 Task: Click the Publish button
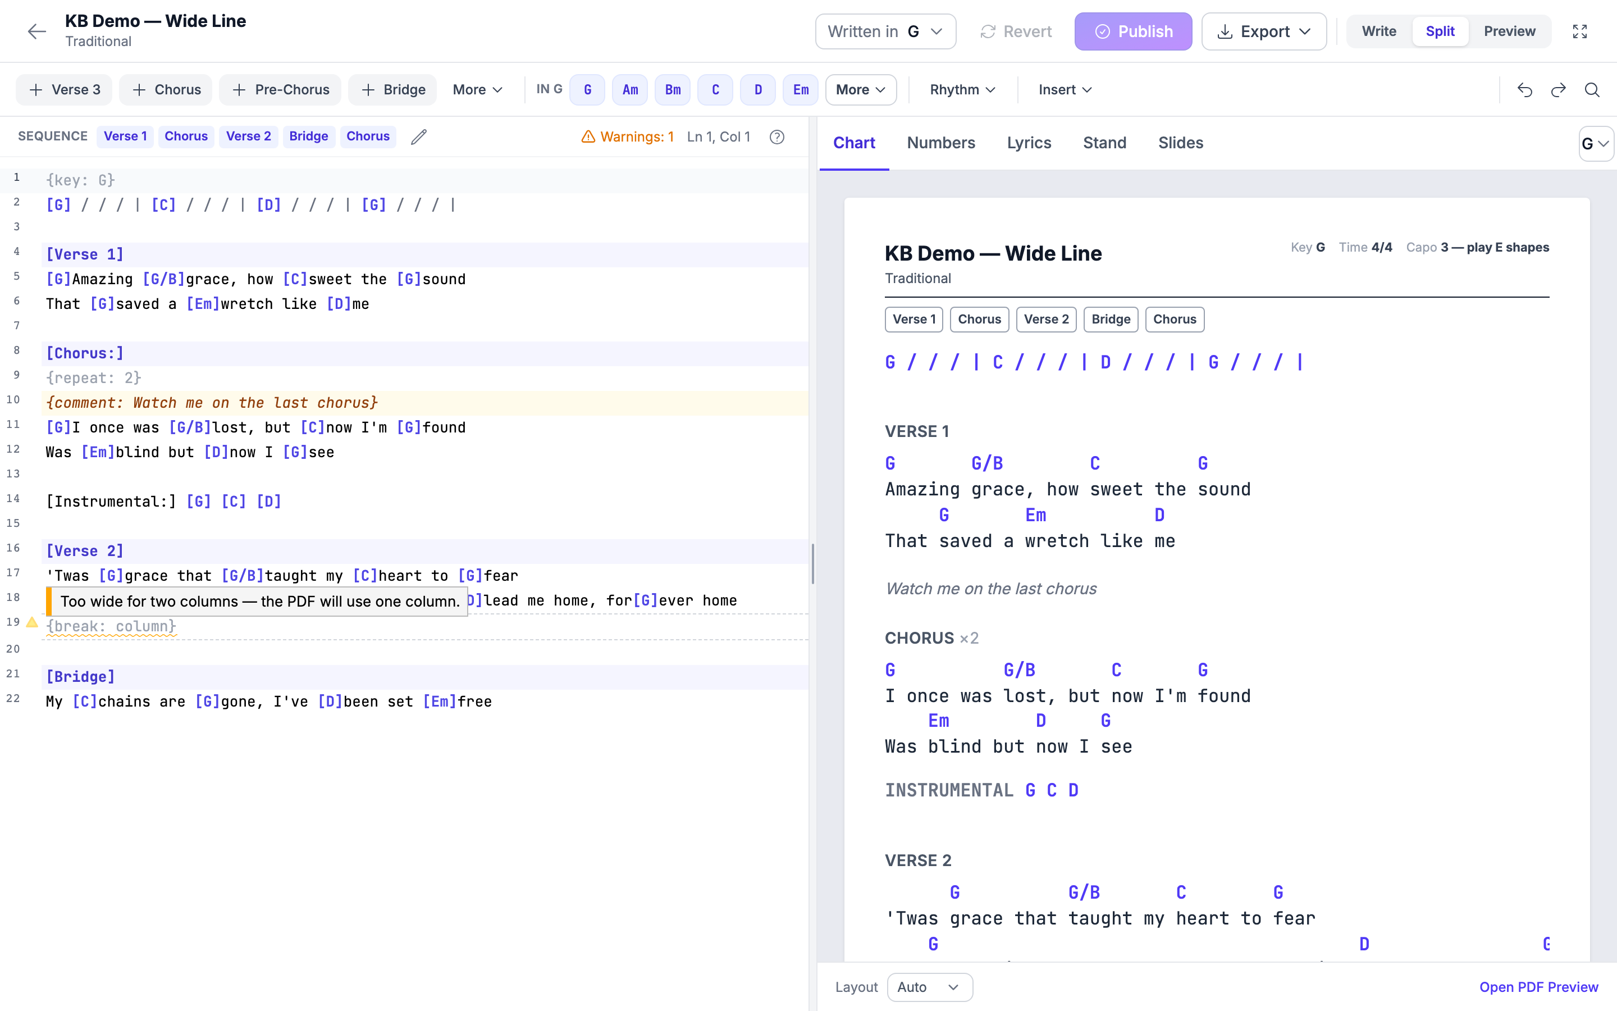[1133, 31]
